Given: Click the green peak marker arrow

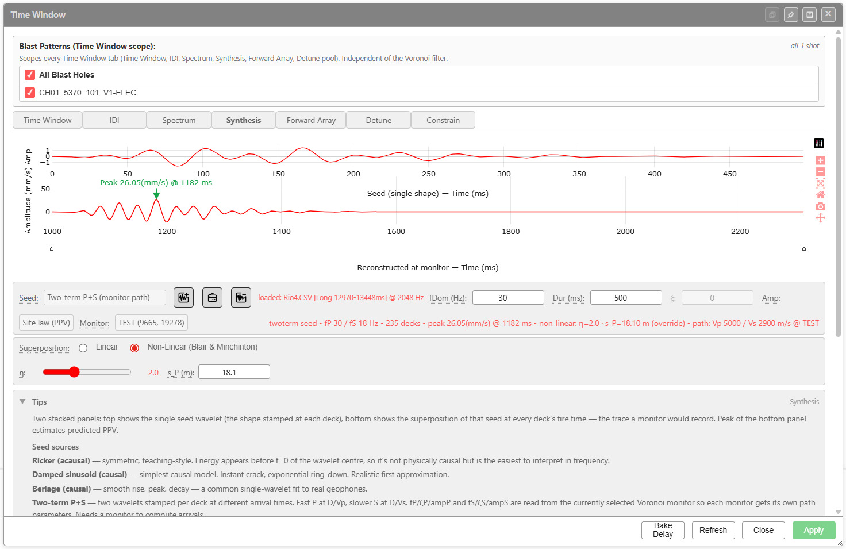Looking at the screenshot, I should point(156,194).
